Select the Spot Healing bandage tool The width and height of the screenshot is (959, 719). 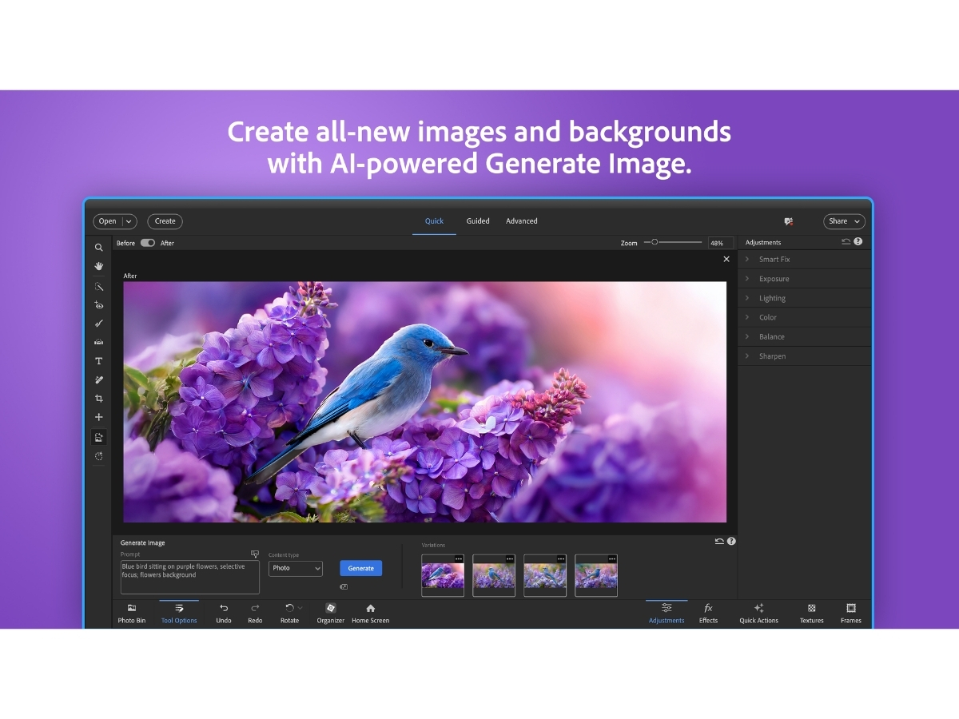tap(99, 379)
